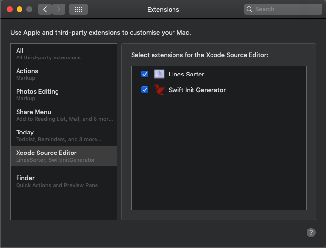Focus the Search input field

coord(283,9)
